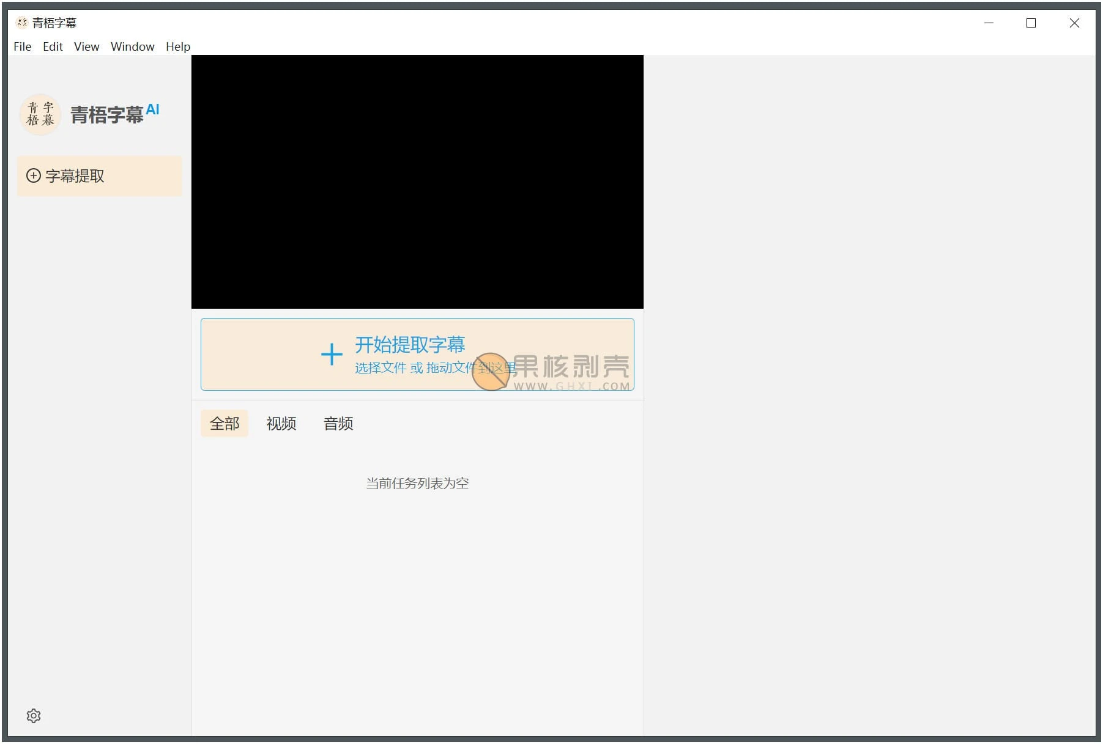The width and height of the screenshot is (1103, 744).
Task: Open the settings gear at bottom left
Action: [34, 715]
